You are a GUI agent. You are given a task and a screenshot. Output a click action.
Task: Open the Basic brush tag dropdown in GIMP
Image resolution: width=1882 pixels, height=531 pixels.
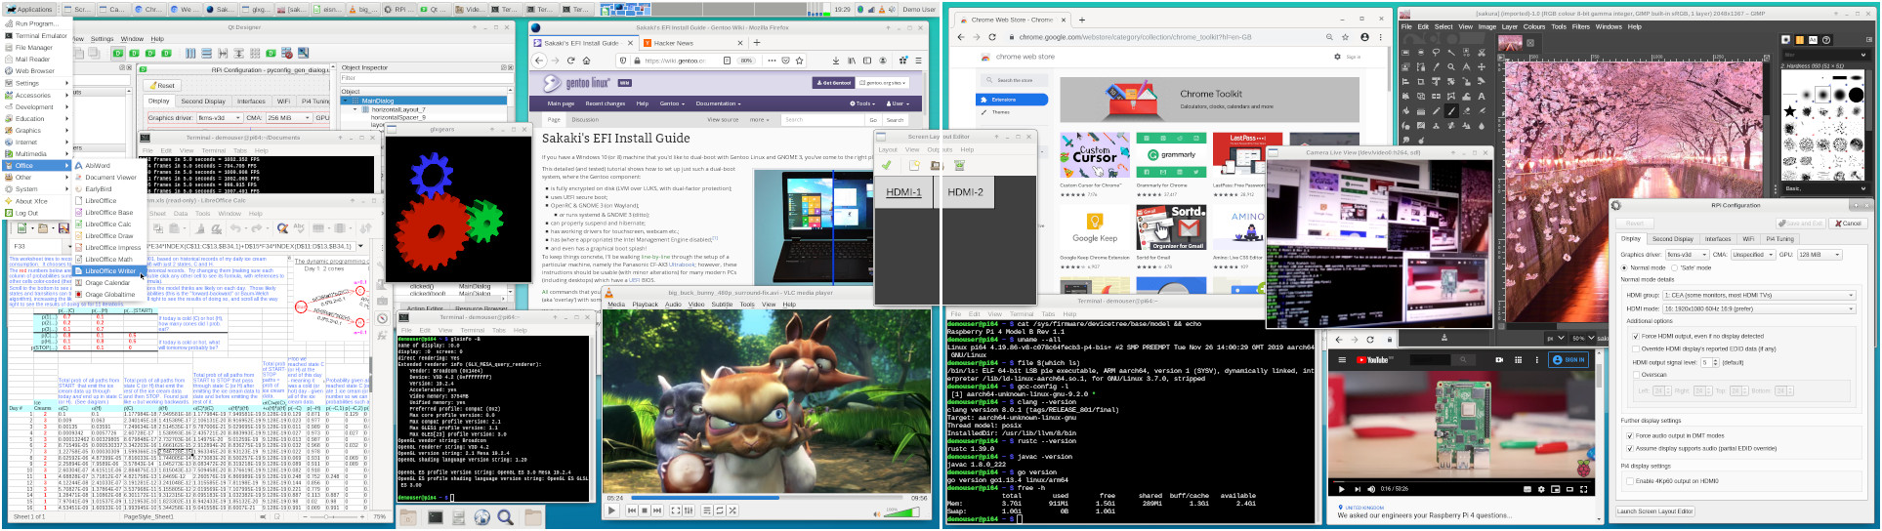(x=1824, y=188)
